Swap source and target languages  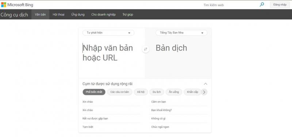(x=146, y=49)
